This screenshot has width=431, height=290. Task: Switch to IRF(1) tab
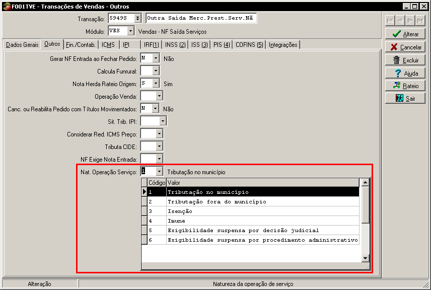point(152,45)
